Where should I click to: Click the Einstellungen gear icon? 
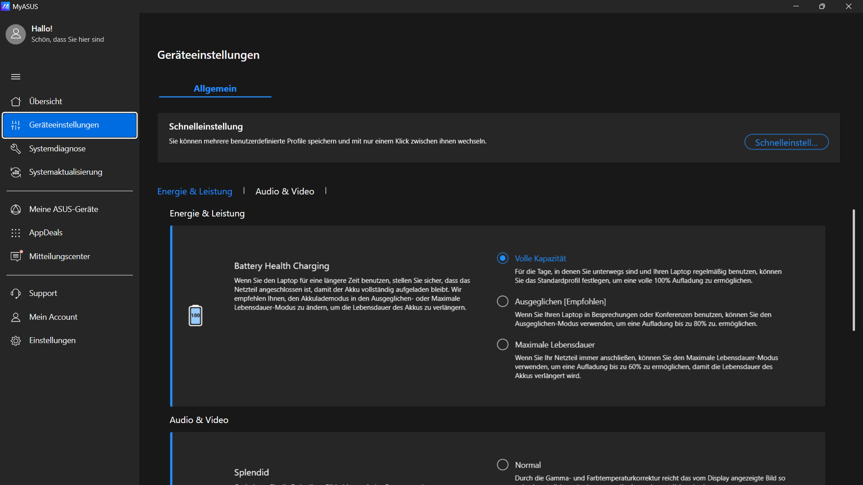[16, 340]
